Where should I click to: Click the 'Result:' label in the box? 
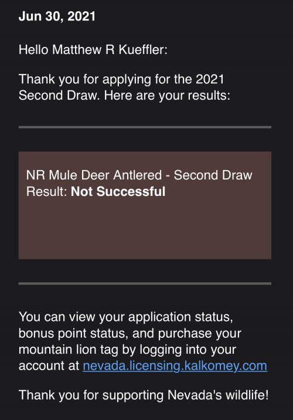coord(46,191)
